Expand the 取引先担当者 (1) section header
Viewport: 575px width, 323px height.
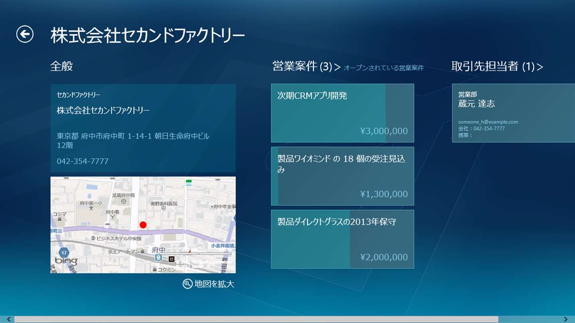497,67
